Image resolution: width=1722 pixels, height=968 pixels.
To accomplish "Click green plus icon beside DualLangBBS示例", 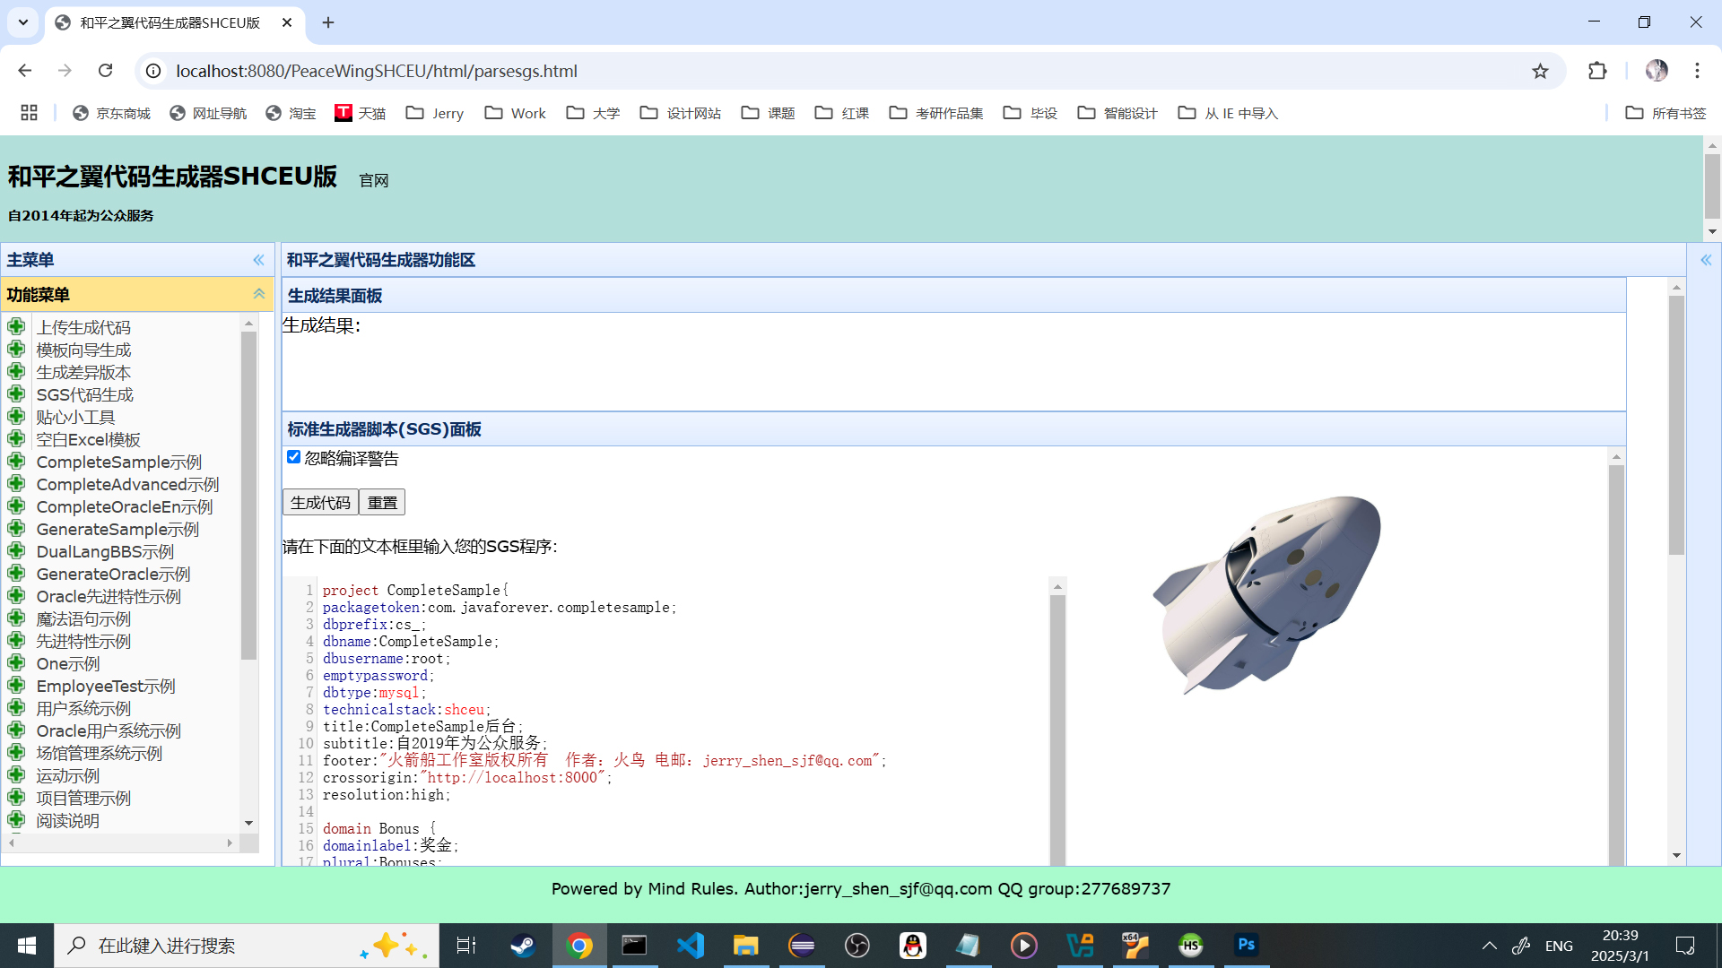I will [16, 550].
